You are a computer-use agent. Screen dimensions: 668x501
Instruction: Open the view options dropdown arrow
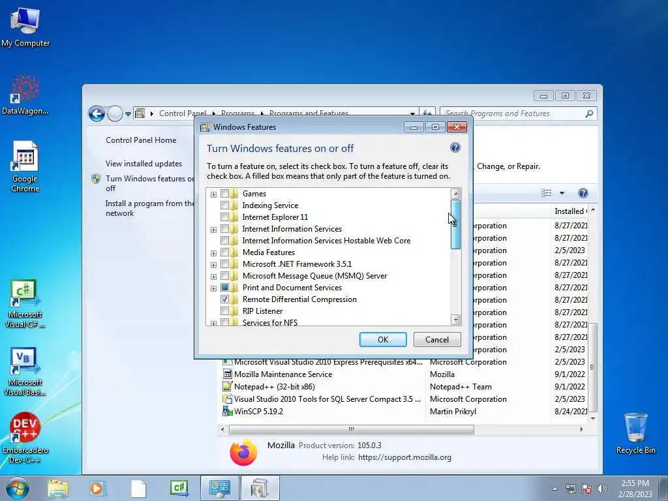tap(562, 193)
